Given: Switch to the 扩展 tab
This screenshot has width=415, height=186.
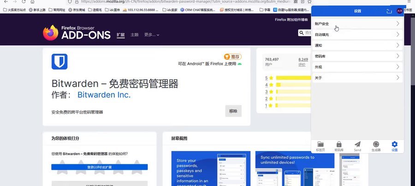Looking at the screenshot, I should coord(121,35).
